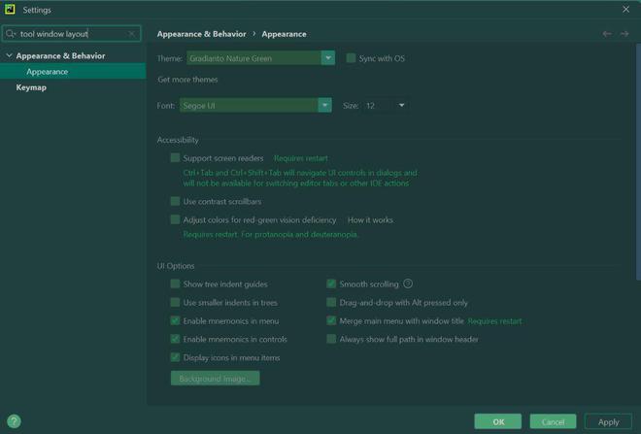Screen dimensions: 641x434
Task: Open the font Size dropdown
Action: [386, 106]
